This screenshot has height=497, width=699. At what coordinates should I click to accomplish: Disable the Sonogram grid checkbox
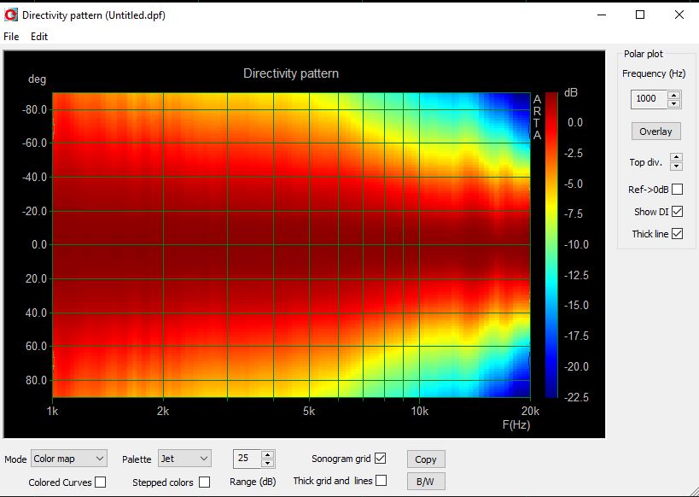coord(380,459)
